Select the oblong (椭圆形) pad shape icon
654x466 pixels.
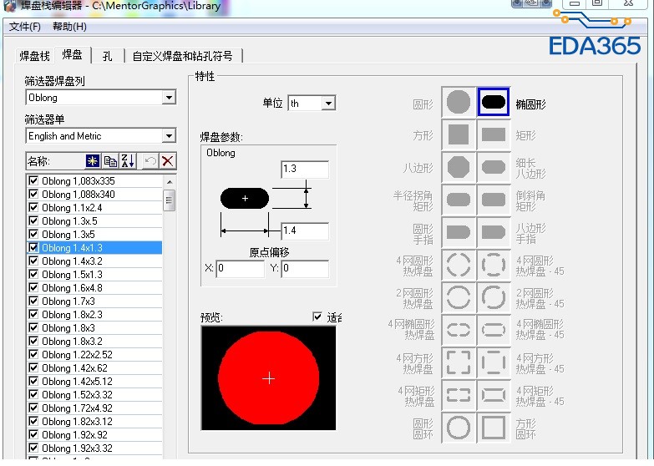tap(494, 102)
